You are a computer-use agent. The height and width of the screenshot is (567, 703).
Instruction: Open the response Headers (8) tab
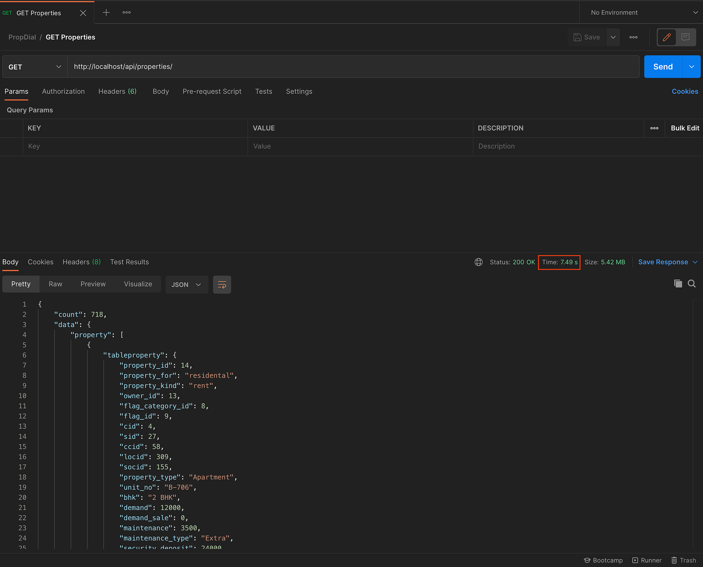click(82, 262)
